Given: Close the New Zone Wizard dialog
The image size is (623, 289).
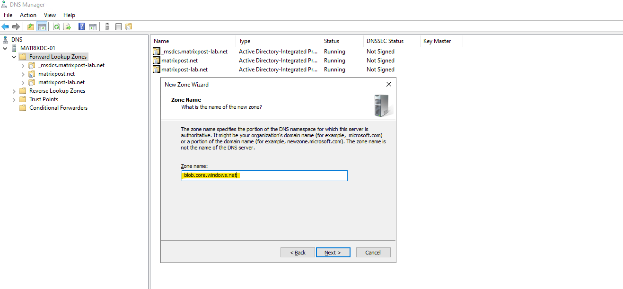Looking at the screenshot, I should 389,85.
